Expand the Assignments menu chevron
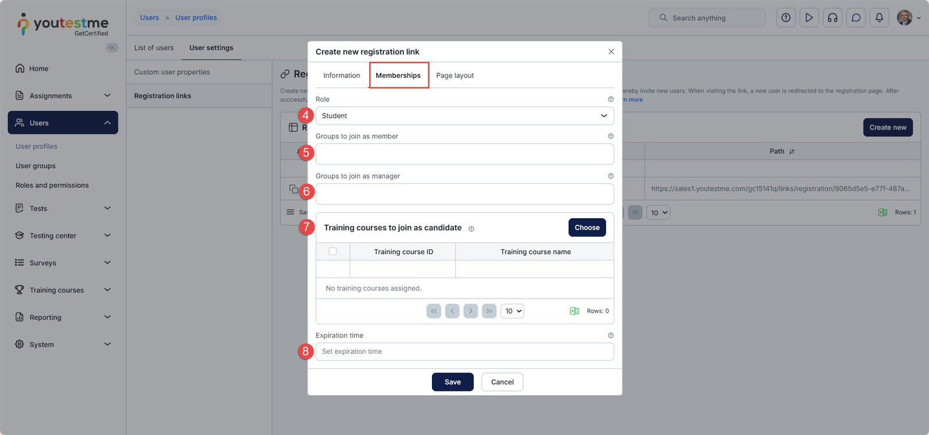The width and height of the screenshot is (929, 435). (x=107, y=96)
